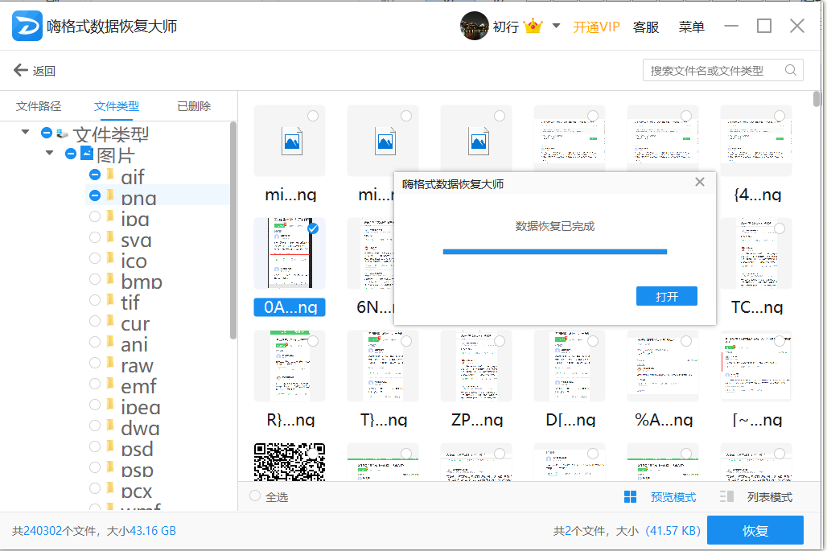The height and width of the screenshot is (551, 827).
Task: Select the bmp folder radio
Action: tap(95, 279)
